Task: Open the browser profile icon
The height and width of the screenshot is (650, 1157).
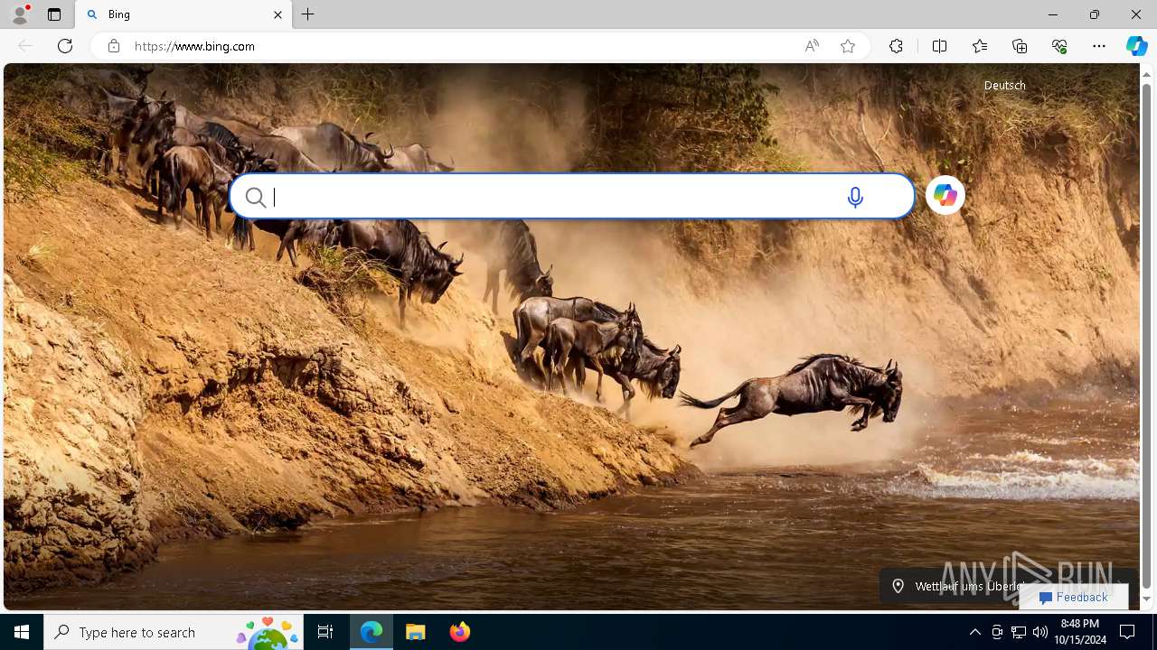Action: coord(20,14)
